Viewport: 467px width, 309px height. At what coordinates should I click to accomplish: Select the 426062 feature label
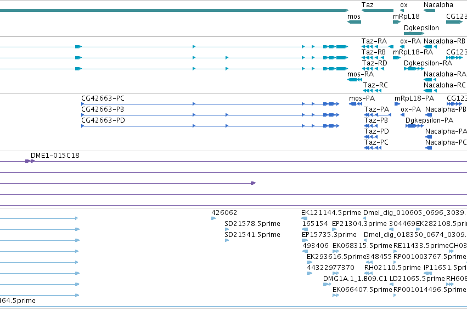[x=224, y=213]
